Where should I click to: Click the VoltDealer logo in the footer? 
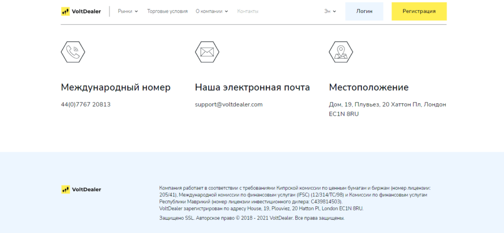(81, 190)
